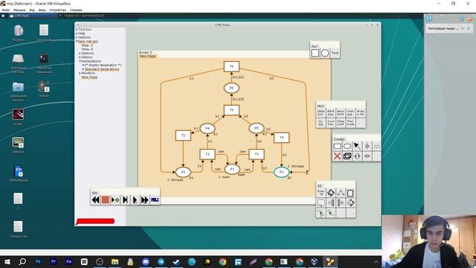Viewport: 476px width, 268px height.
Task: Open Windows Start menu
Action: click(x=7, y=261)
